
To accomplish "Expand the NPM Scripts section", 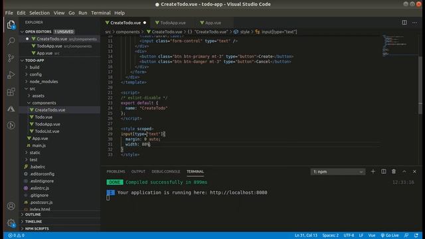I will (x=60, y=228).
